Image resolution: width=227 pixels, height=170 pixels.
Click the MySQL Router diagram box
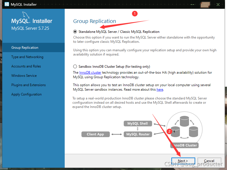(138, 134)
